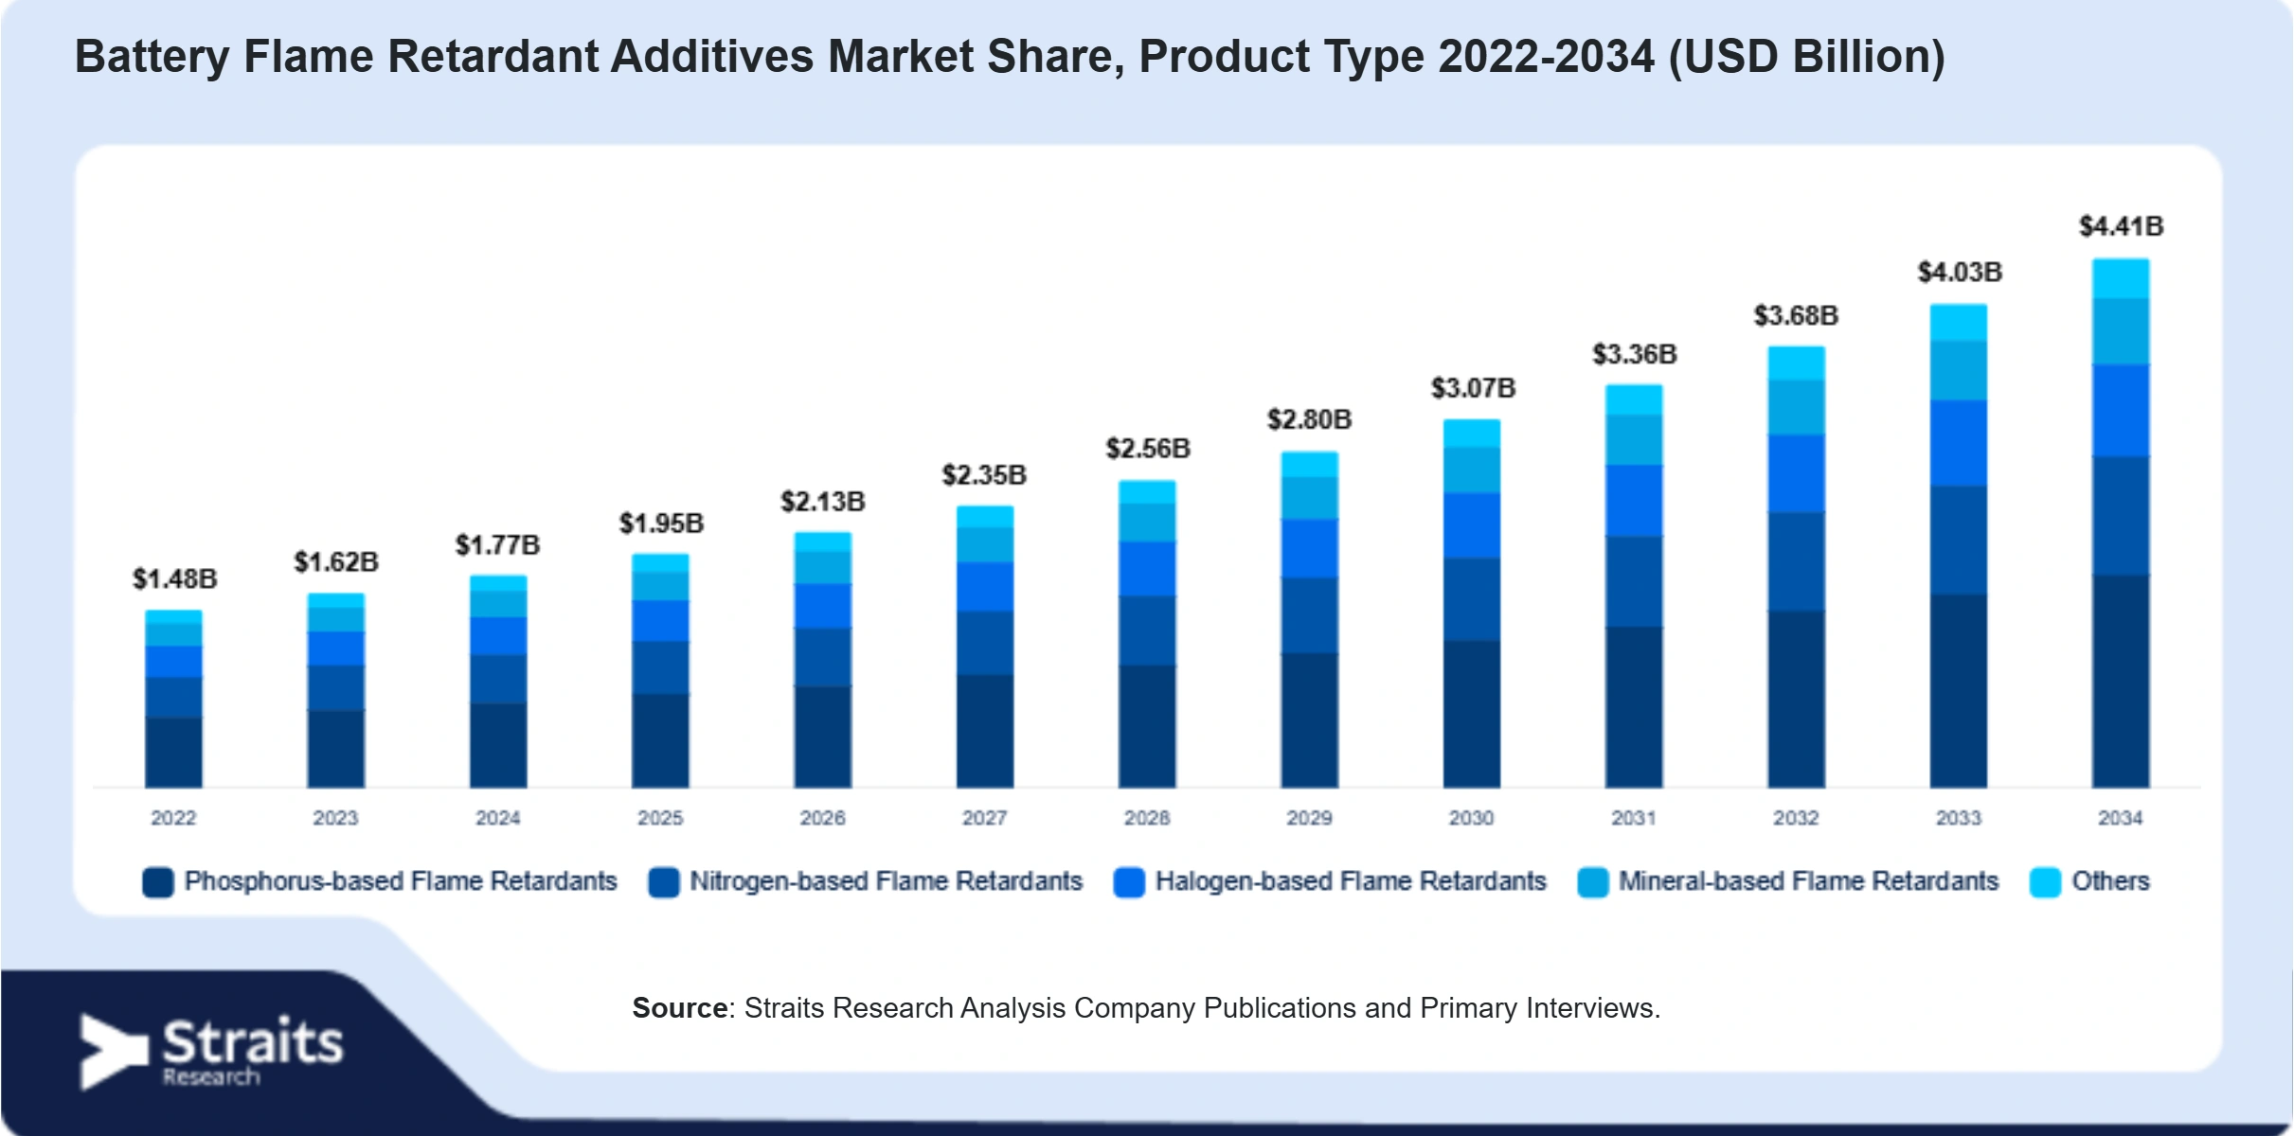Screen dimensions: 2294x1136
Task: Select the Mineral-based Flame Retardants legend label
Action: (1809, 881)
